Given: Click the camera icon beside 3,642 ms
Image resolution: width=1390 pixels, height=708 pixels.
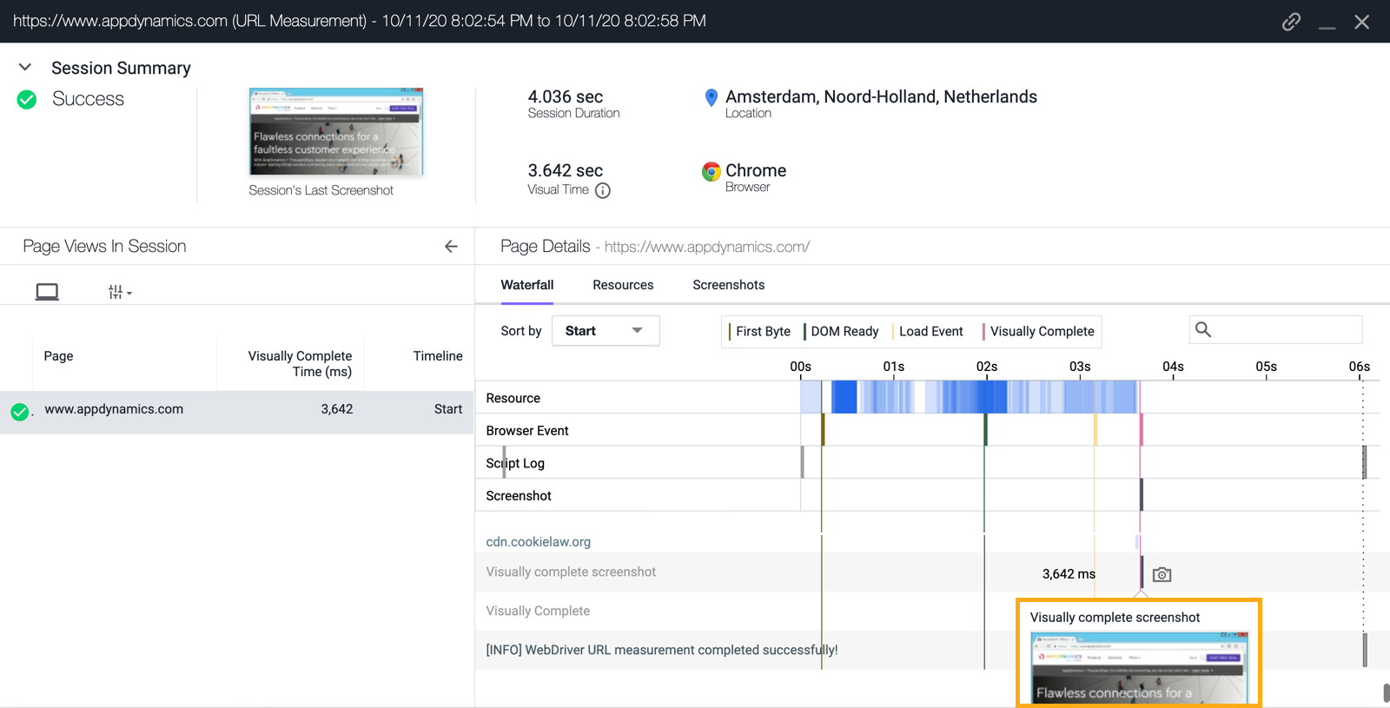Looking at the screenshot, I should [1162, 574].
